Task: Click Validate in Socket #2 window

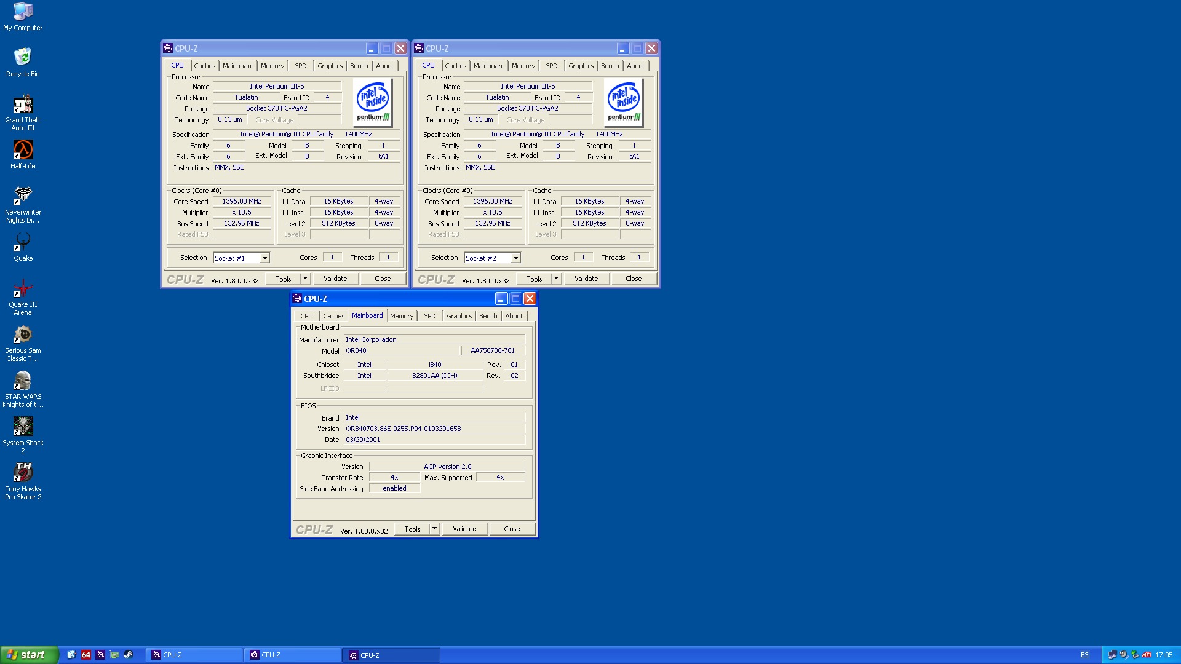Action: tap(587, 279)
